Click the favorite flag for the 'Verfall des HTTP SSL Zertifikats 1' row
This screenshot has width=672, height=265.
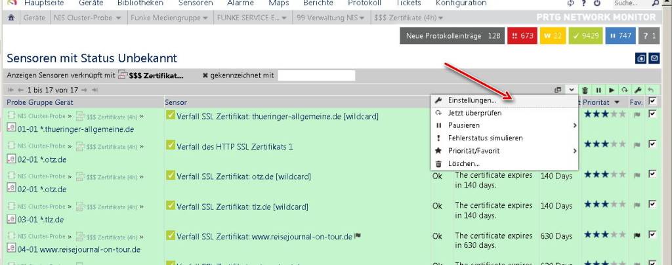(x=637, y=145)
